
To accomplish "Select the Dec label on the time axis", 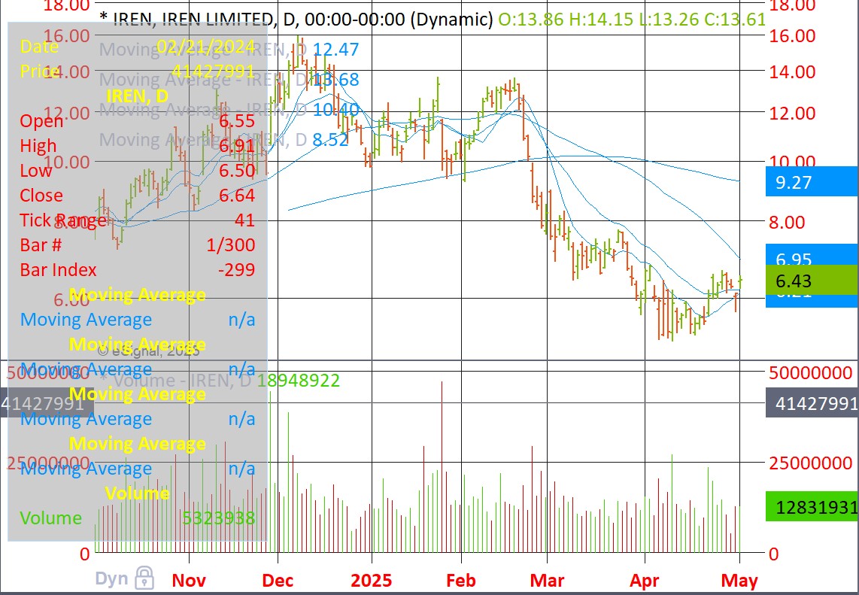I will point(278,580).
